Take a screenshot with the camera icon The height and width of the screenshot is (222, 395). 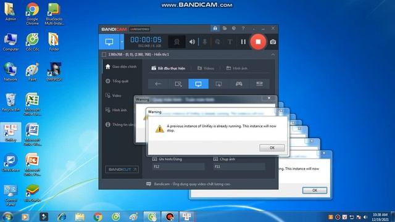[x=273, y=42]
